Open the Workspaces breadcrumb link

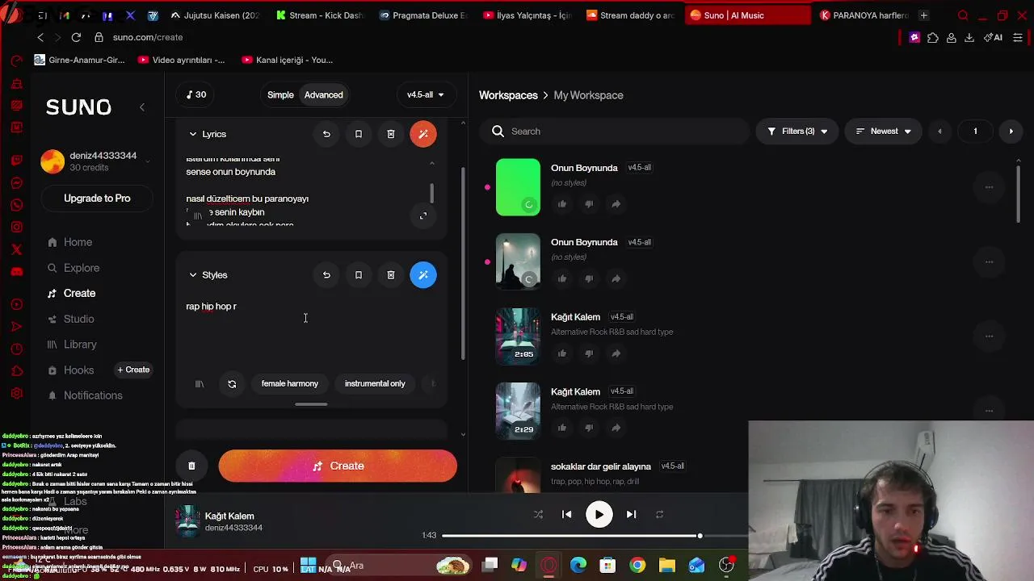(508, 95)
